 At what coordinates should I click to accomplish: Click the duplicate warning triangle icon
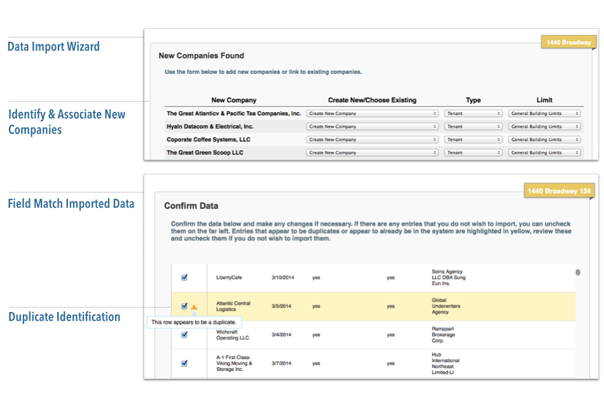pyautogui.click(x=194, y=307)
